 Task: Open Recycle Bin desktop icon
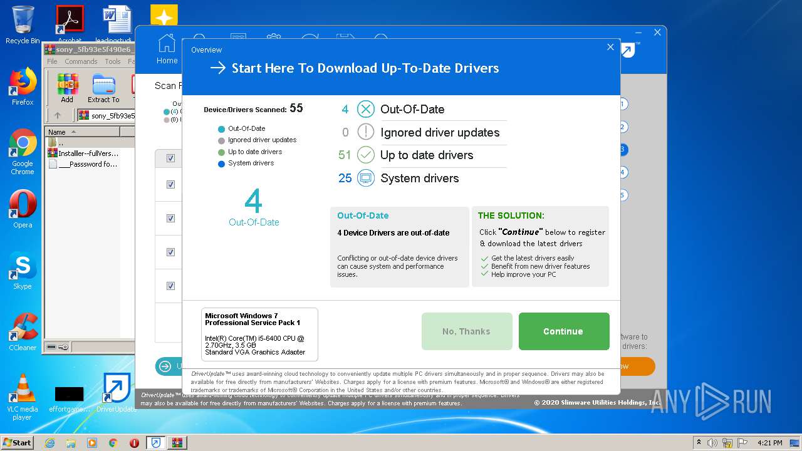[23, 25]
